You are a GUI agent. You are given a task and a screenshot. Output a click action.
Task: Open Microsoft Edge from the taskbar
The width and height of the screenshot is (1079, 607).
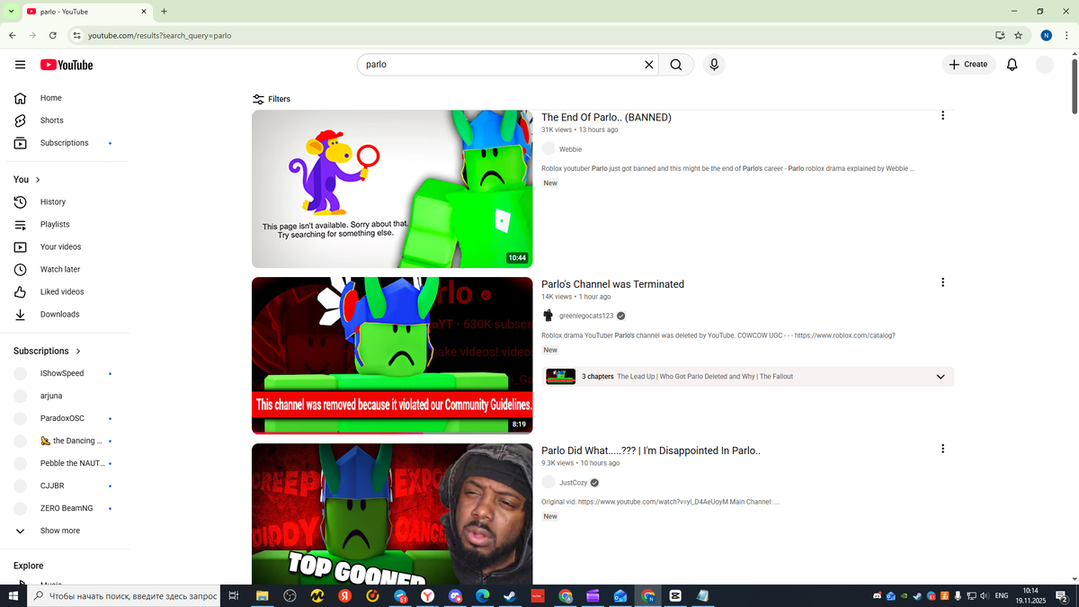click(x=482, y=595)
